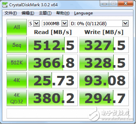Image resolution: width=136 pixels, height=124 pixels.
Task: Open the drive selection dropdown D: 0%
Action: click(x=99, y=24)
